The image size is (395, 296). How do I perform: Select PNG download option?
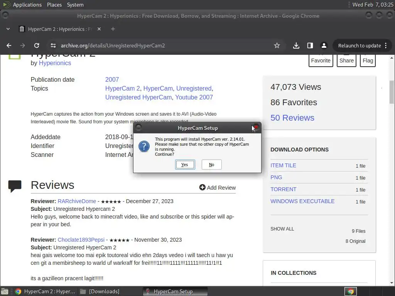coord(276,177)
